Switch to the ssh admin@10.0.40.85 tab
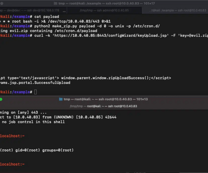The height and width of the screenshot is (173, 208). pos(104,10)
